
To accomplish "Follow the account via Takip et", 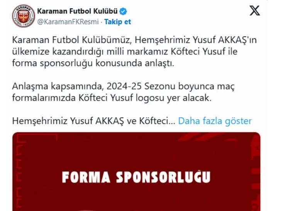I will coord(117,22).
